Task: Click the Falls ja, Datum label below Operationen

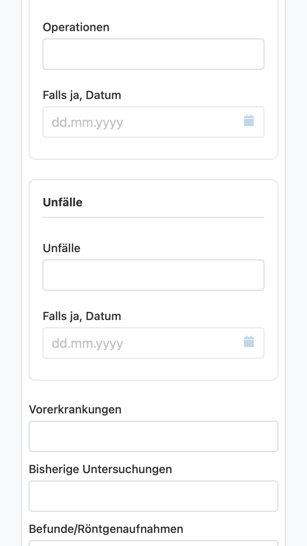Action: point(82,95)
